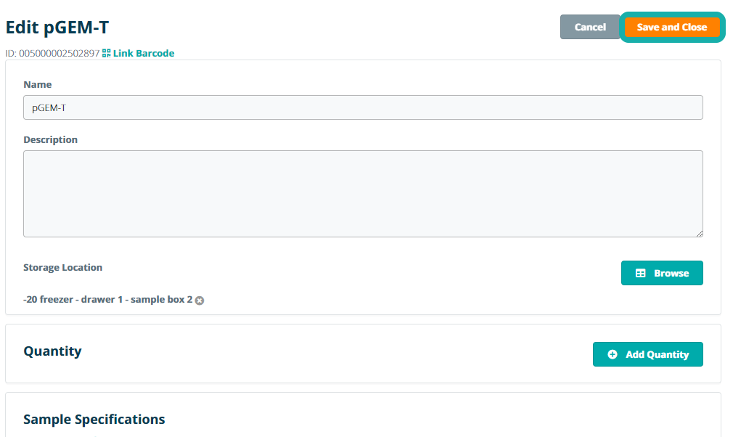Screen dimensions: 733x437
Task: Cancel editing the pGEM-T sample
Action: [589, 27]
